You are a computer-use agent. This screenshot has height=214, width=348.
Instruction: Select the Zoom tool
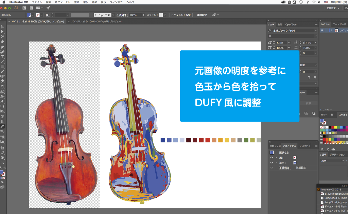(x=2, y=163)
